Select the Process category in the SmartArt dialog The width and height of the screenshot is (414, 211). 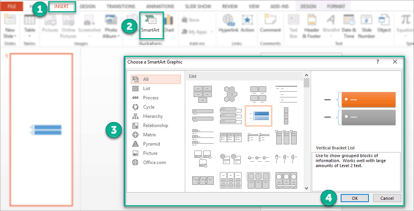pos(156,98)
